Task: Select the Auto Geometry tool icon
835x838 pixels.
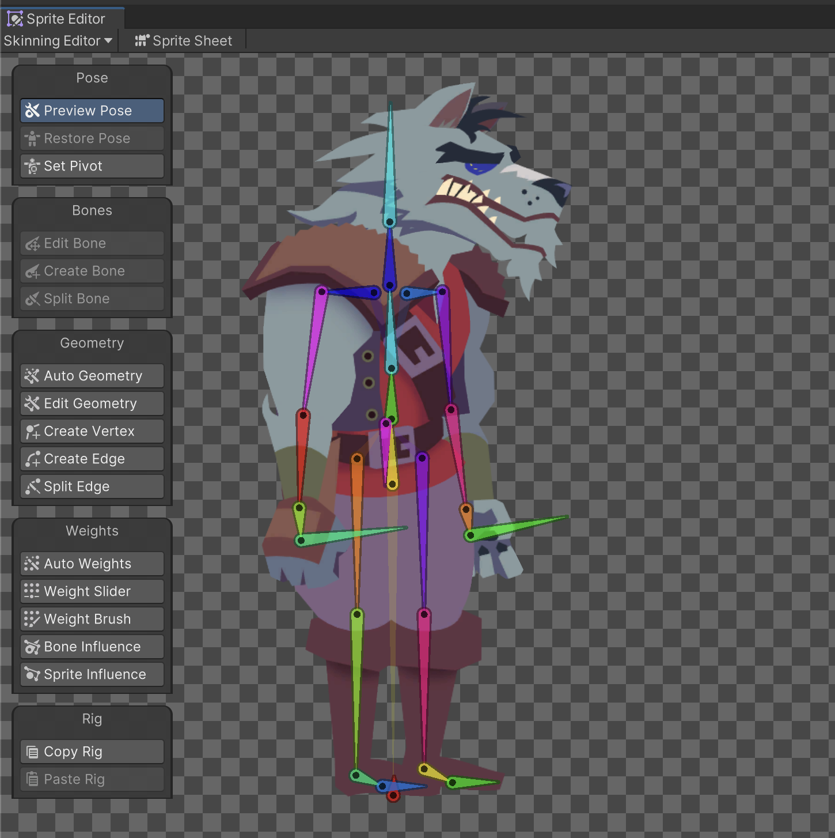Action: [32, 376]
